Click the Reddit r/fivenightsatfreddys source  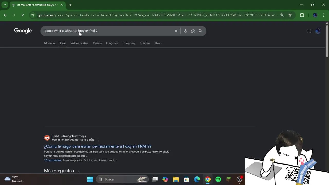tap(69, 136)
